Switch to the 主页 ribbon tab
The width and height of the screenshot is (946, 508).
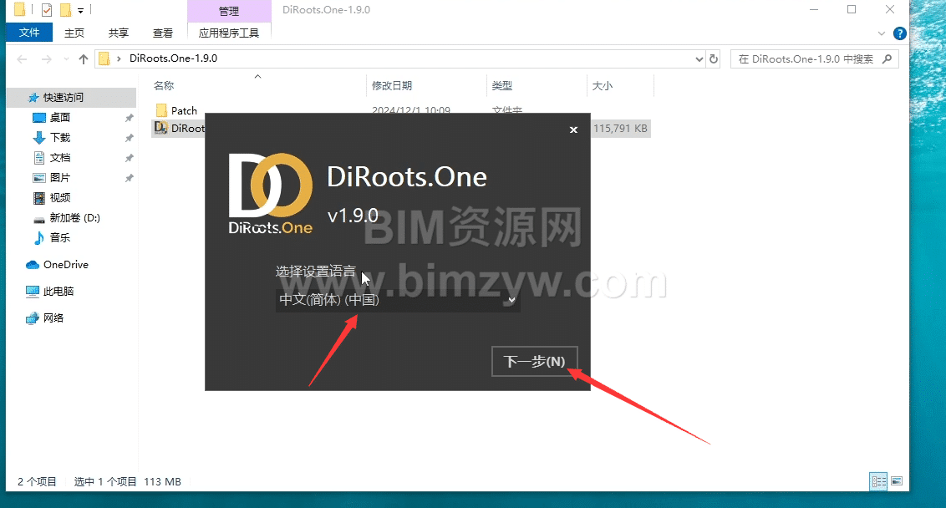tap(74, 33)
